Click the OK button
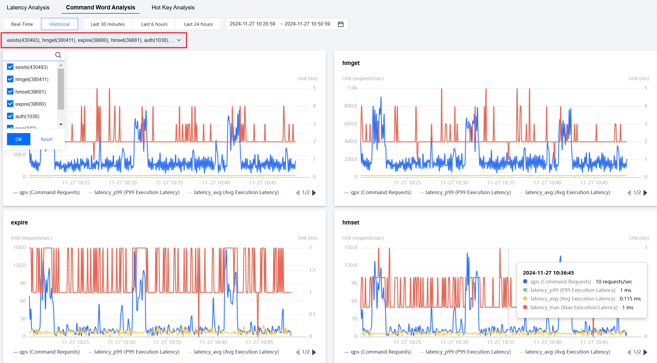This screenshot has height=363, width=657. tap(19, 139)
